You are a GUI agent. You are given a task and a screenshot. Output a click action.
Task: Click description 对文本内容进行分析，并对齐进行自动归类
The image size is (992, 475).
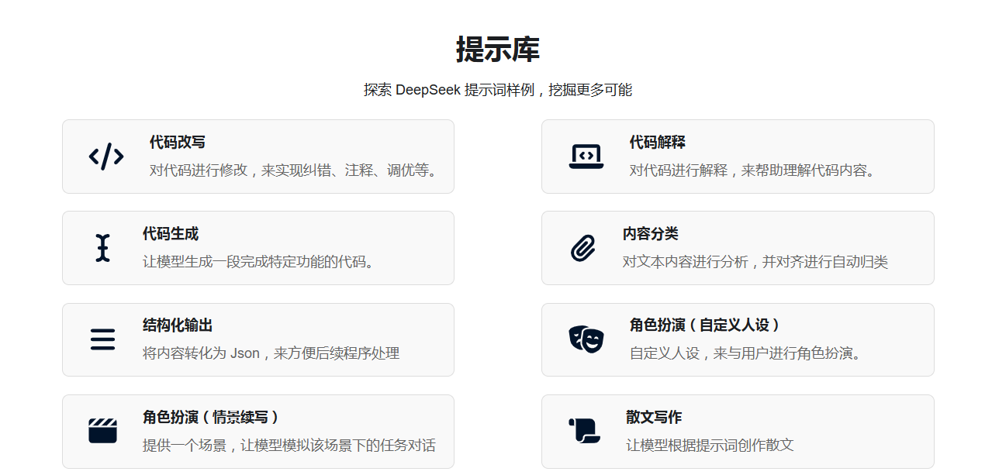point(755,262)
